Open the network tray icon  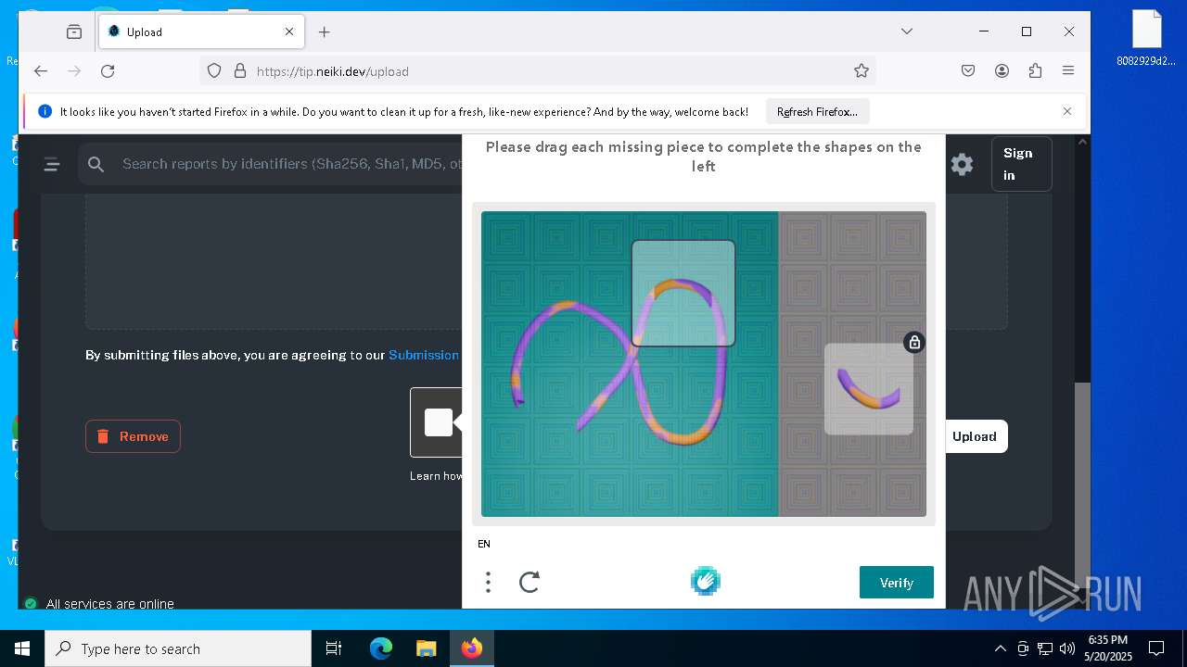(1045, 648)
